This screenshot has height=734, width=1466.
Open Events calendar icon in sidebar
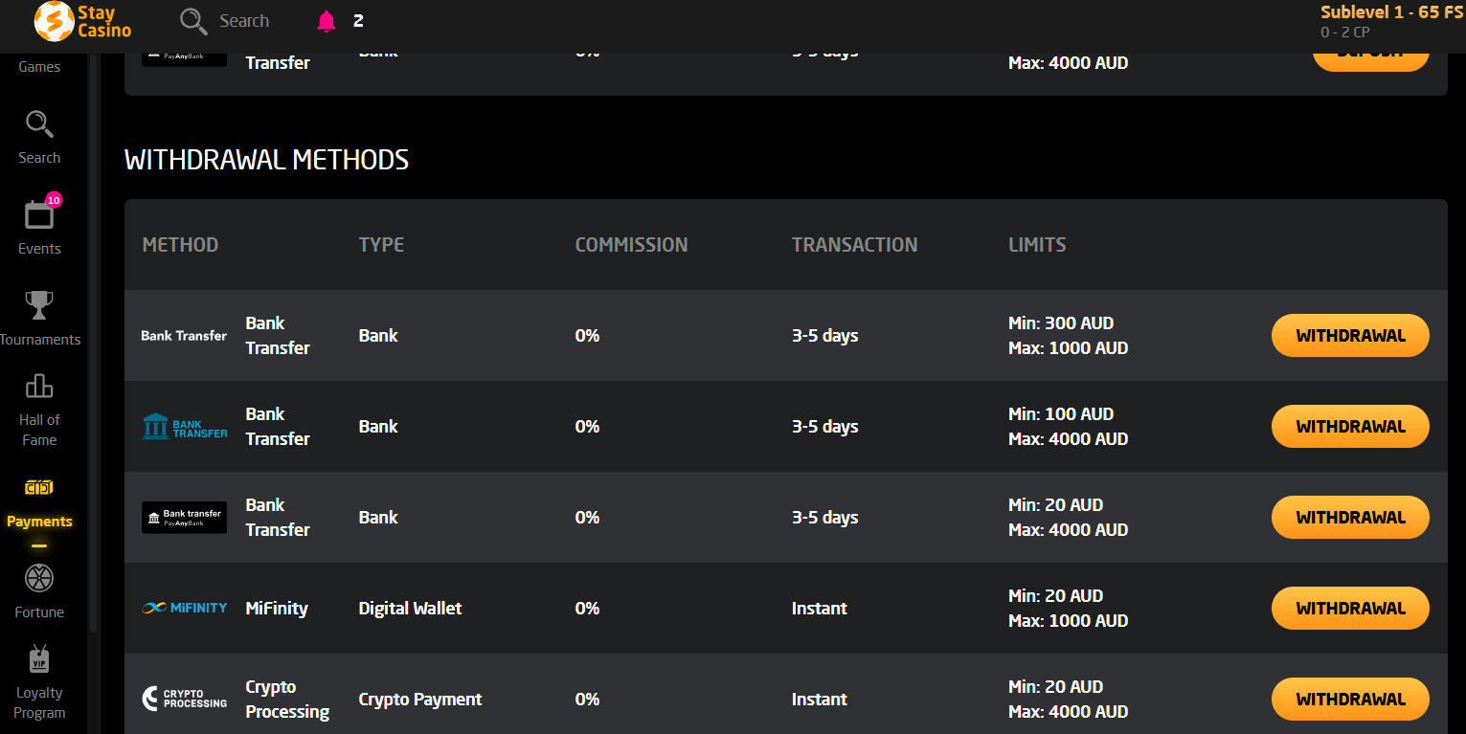(x=39, y=215)
